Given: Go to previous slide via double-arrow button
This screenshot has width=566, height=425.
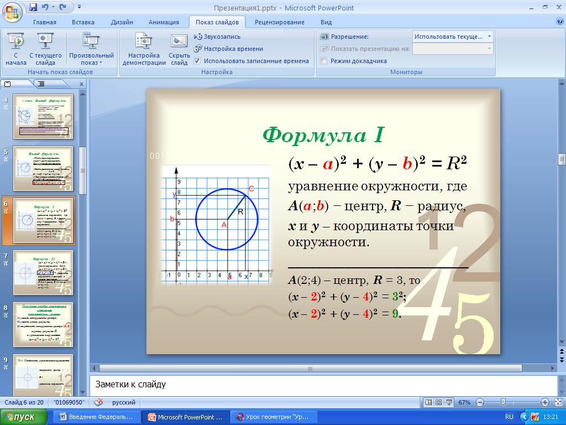Looking at the screenshot, I should tap(562, 351).
